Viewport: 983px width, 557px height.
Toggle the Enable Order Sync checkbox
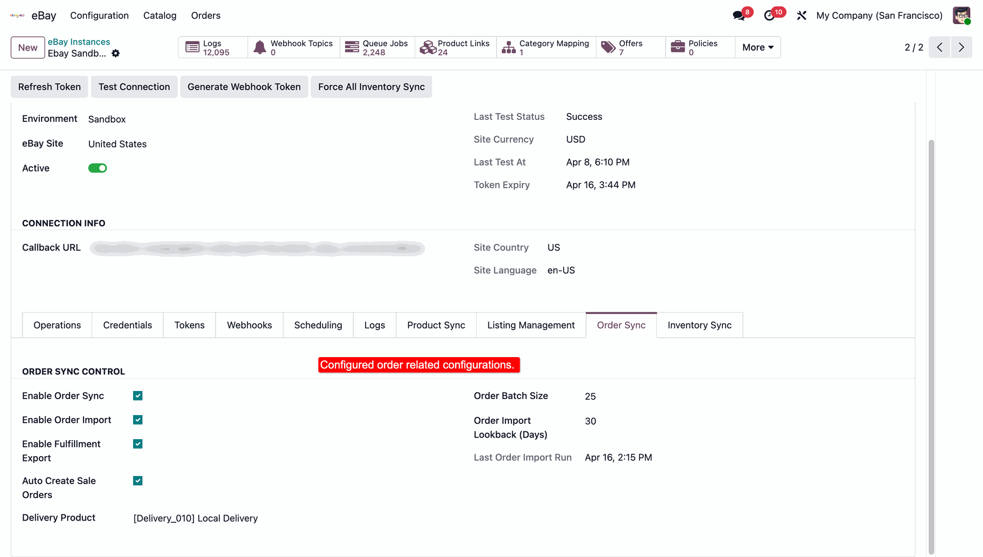point(138,396)
